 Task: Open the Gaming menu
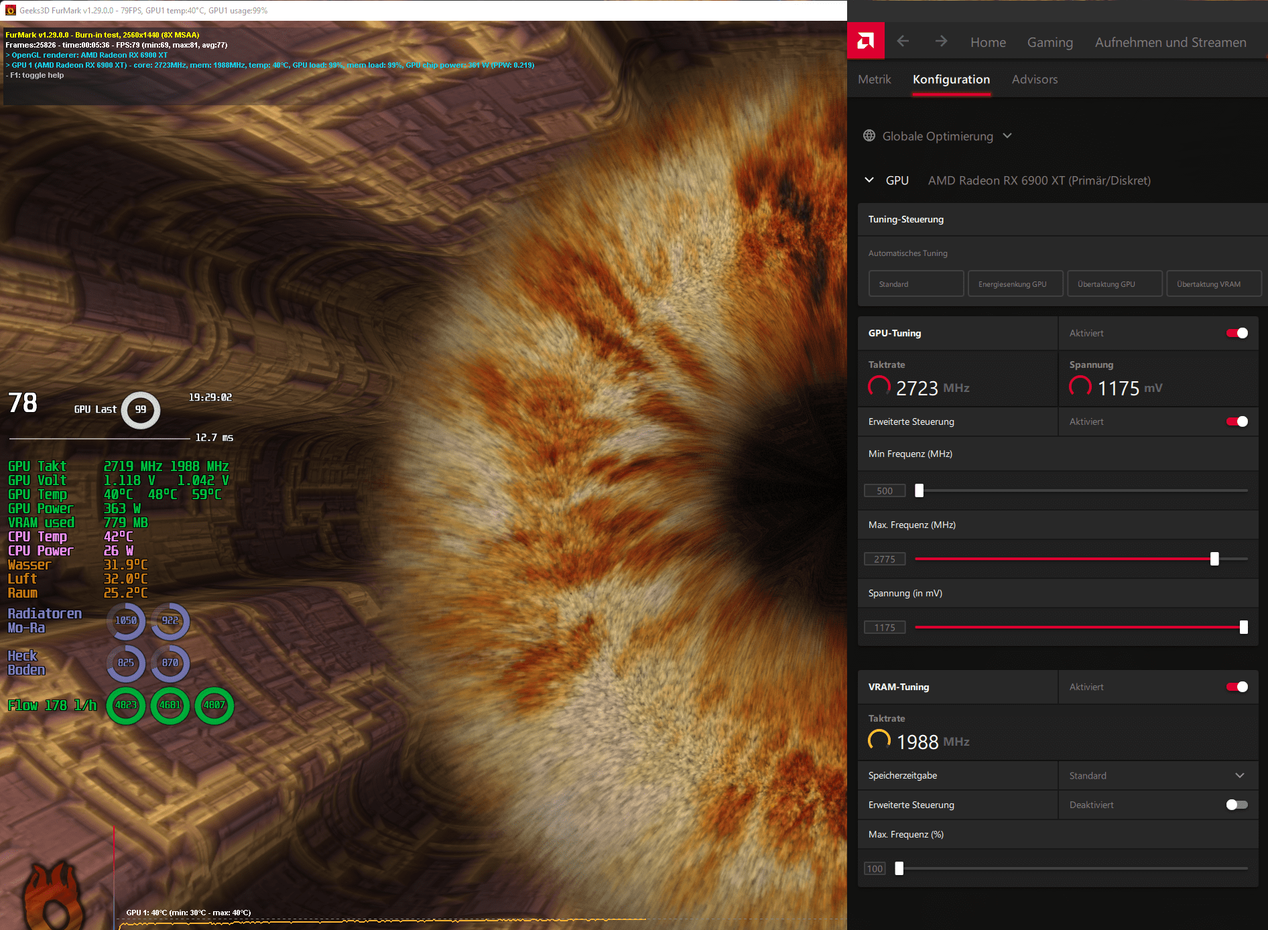1050,42
